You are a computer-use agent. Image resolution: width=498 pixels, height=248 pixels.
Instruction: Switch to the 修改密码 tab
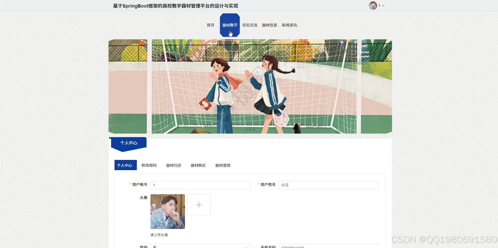click(149, 165)
